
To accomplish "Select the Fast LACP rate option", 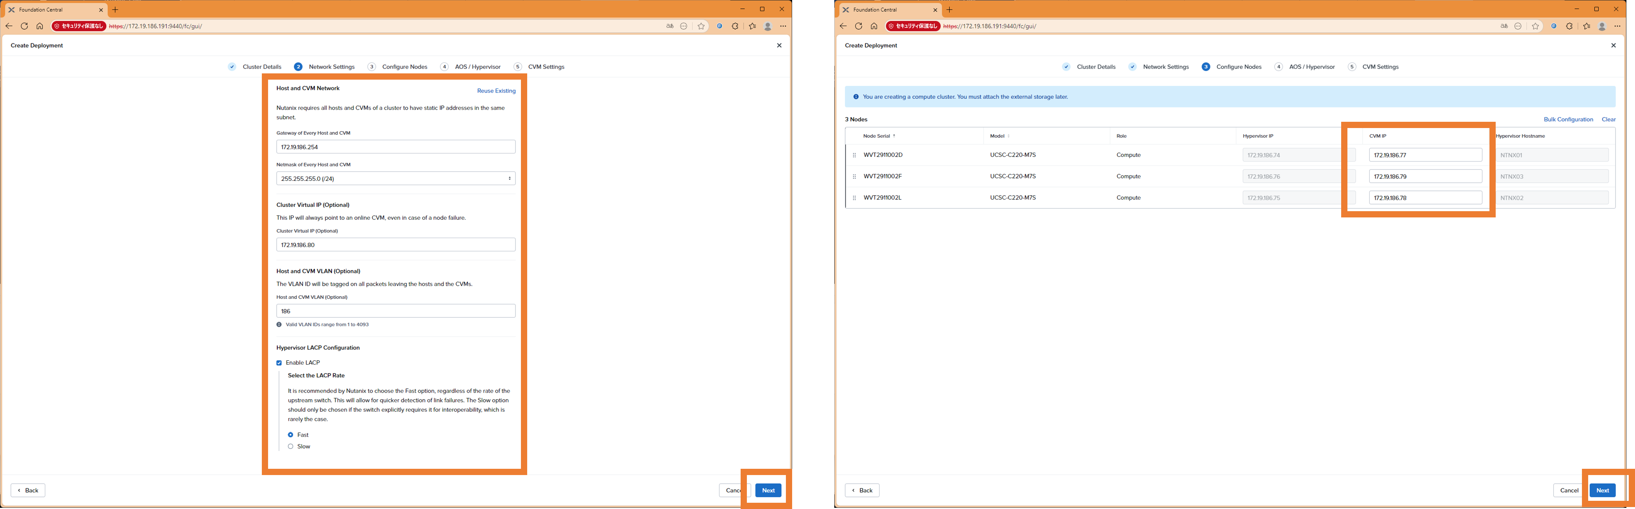I will (x=291, y=435).
